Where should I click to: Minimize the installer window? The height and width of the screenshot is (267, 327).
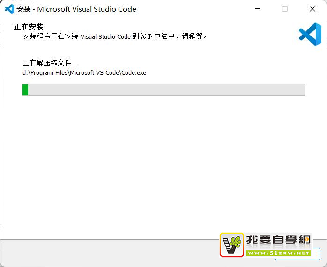(x=257, y=9)
